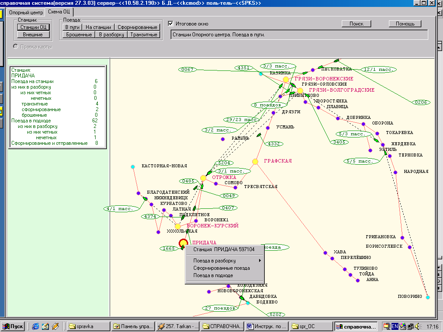Click the EN language indicator in tray
443x332 pixels.
pyautogui.click(x=395, y=326)
